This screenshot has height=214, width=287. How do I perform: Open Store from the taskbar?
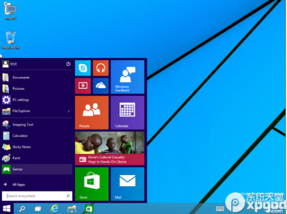tap(89, 209)
